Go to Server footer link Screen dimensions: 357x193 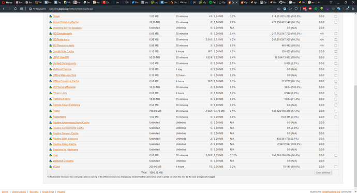tap(5, 192)
